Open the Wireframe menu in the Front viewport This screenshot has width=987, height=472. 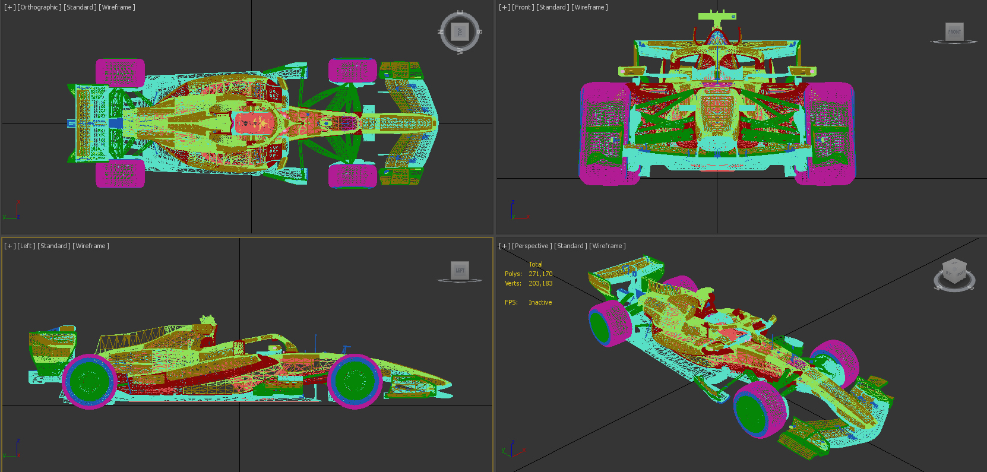590,7
